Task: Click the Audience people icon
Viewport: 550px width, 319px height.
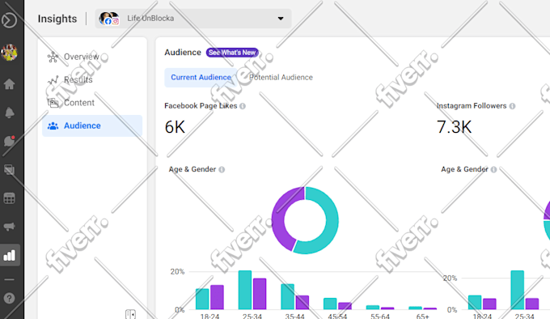Action: [53, 125]
